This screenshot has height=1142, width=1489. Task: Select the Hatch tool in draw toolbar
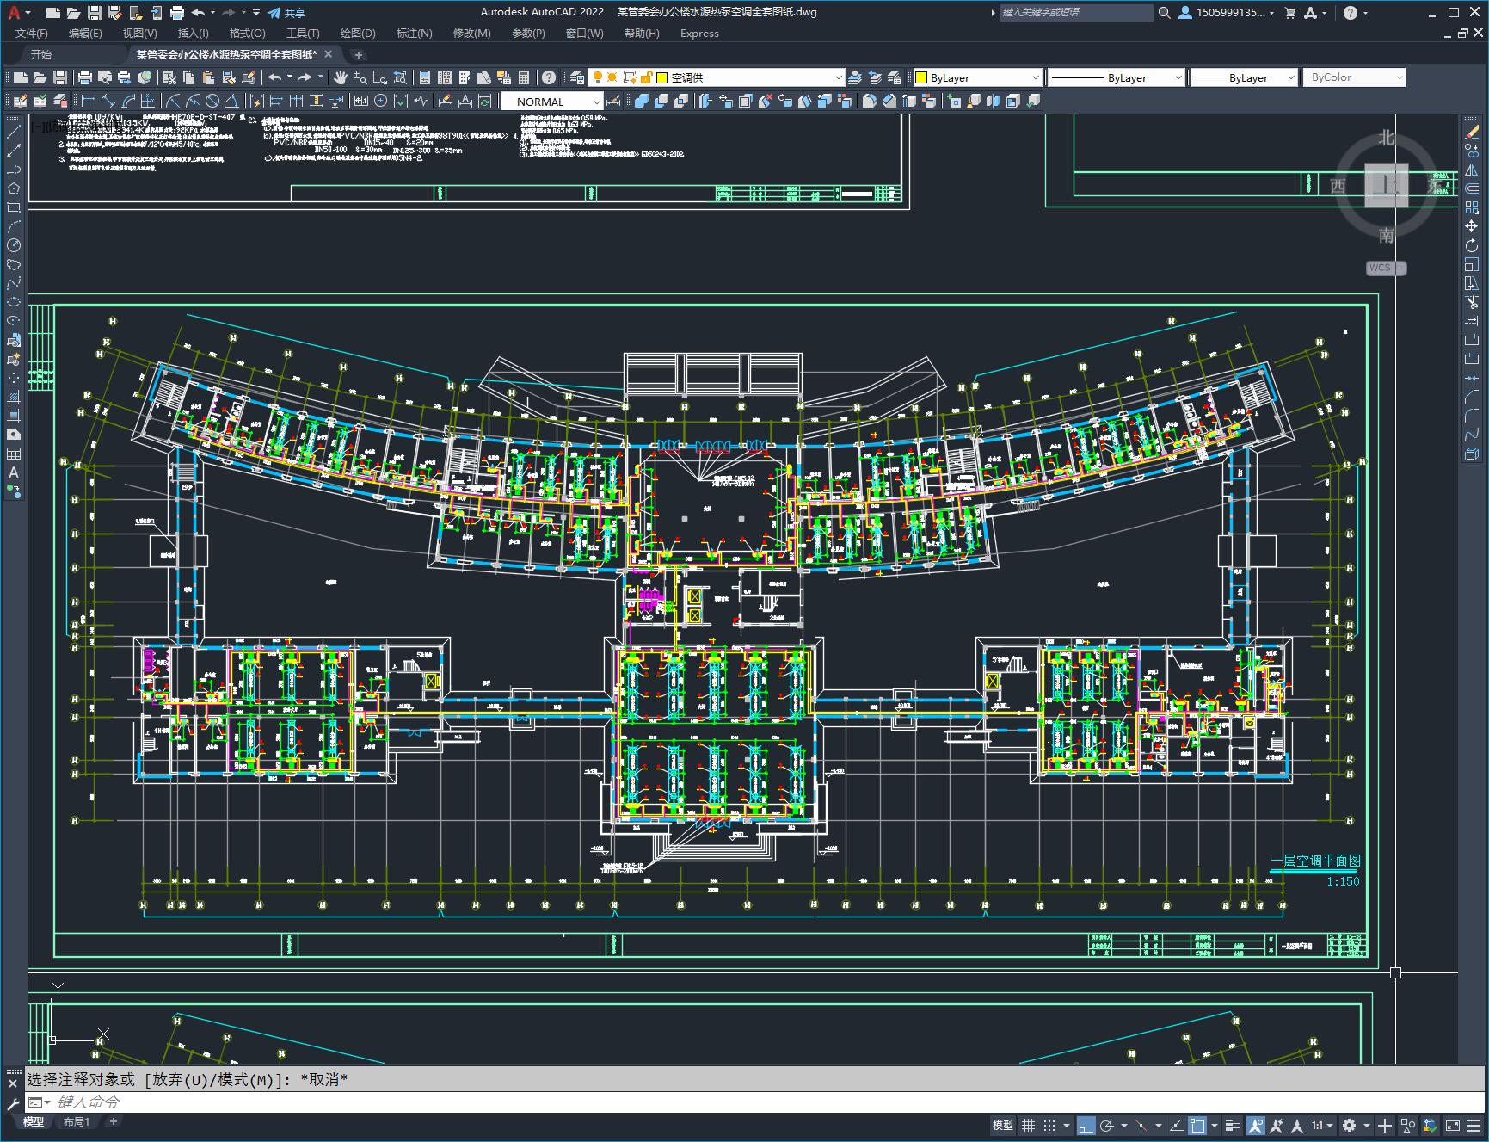(x=13, y=397)
